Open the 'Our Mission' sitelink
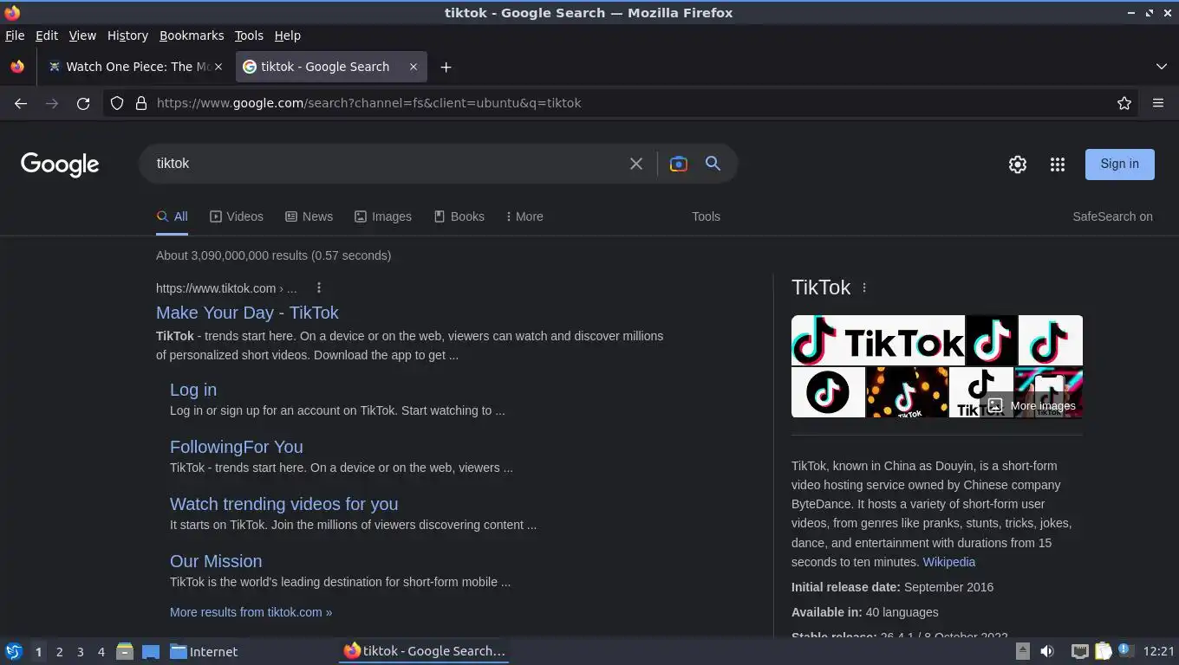This screenshot has width=1179, height=665. pyautogui.click(x=216, y=561)
